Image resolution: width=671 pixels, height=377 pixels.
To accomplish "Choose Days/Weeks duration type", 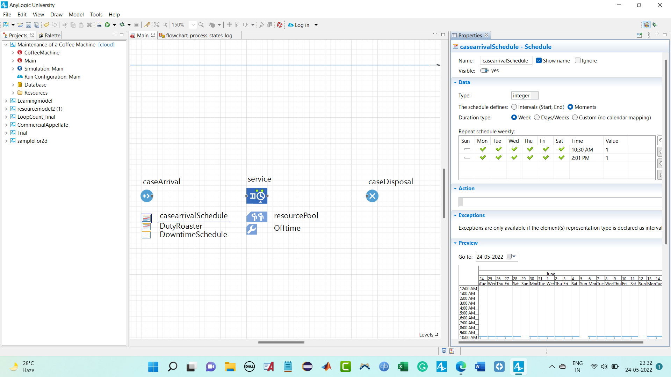I will [x=537, y=118].
